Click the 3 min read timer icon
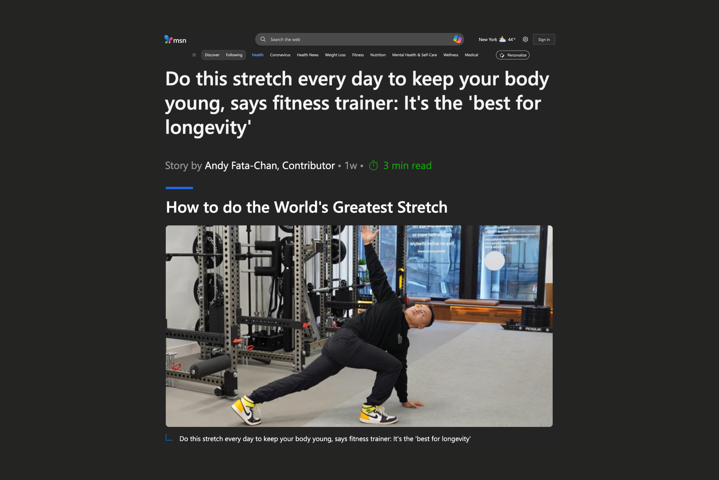The image size is (719, 480). click(x=373, y=166)
